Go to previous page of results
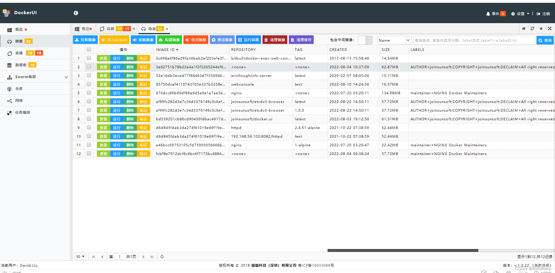This screenshot has width=555, height=273. pos(102,257)
